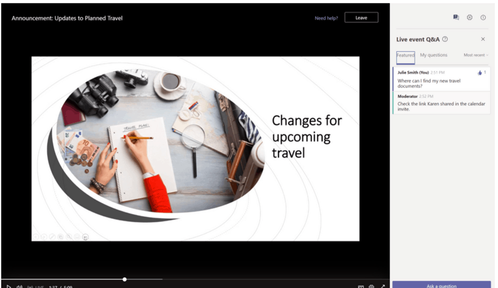Click the previous slide arrow on slide

pos(36,237)
